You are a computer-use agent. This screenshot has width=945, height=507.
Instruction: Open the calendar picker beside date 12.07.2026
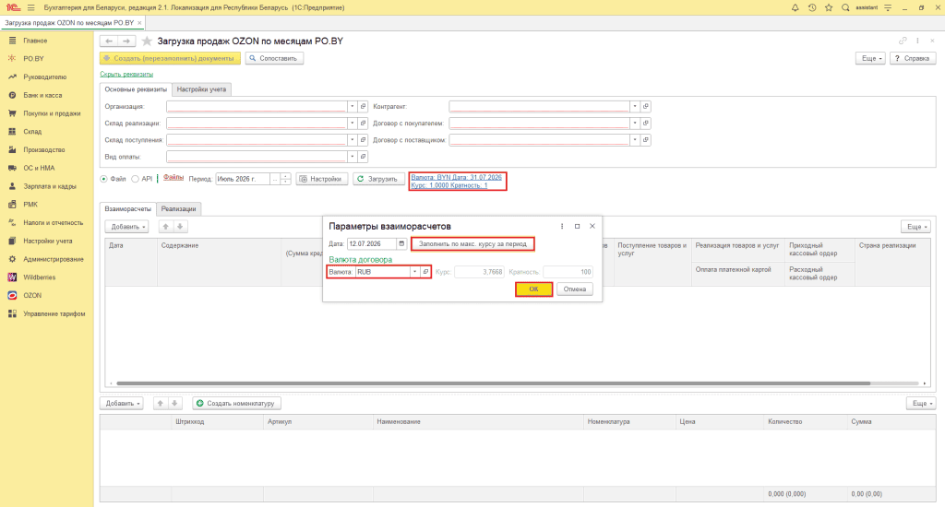[x=401, y=244]
